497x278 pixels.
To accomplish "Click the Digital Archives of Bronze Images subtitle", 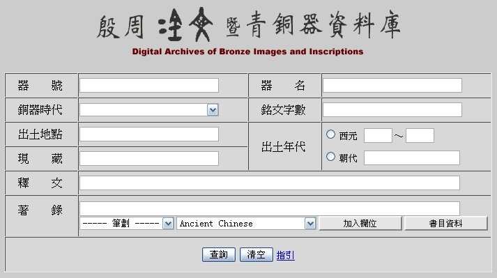I will (247, 52).
